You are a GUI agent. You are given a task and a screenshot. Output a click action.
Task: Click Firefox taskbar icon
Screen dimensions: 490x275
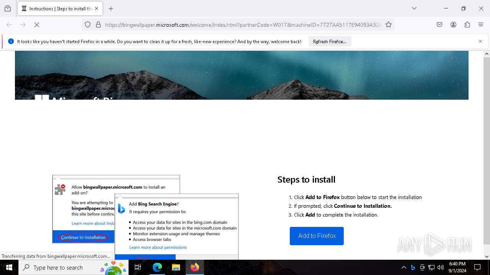(x=195, y=267)
